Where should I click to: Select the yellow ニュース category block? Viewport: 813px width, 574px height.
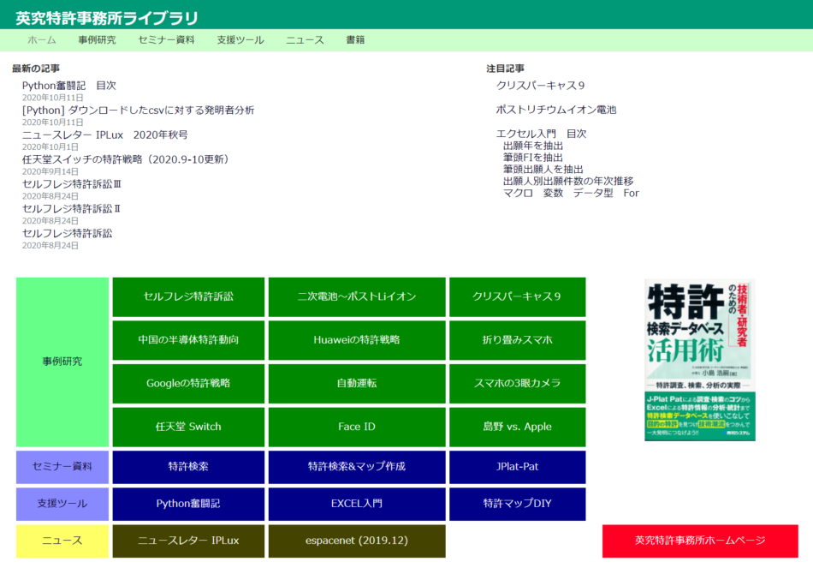[62, 541]
